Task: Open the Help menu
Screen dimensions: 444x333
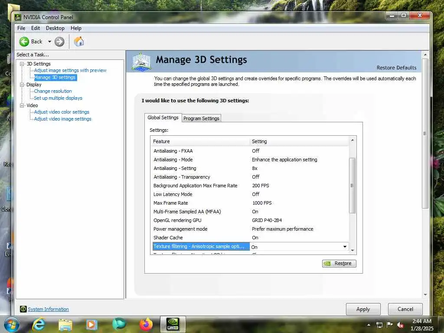Action: click(x=76, y=28)
